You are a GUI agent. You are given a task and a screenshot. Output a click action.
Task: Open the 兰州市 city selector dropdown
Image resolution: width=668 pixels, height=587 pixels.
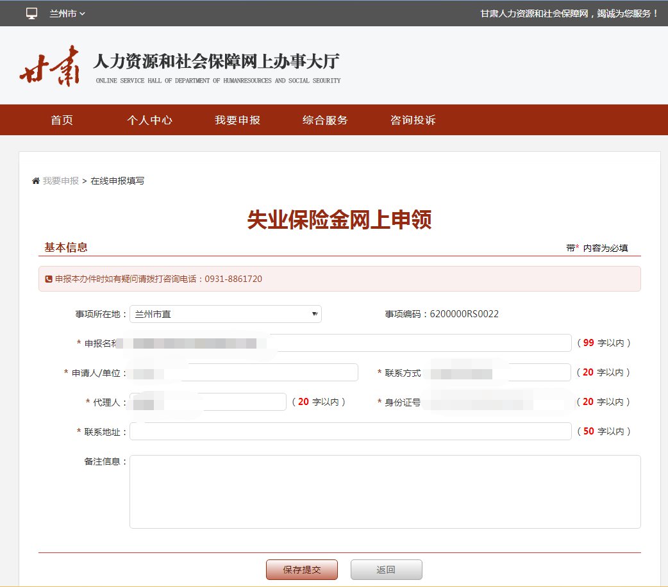[x=67, y=13]
